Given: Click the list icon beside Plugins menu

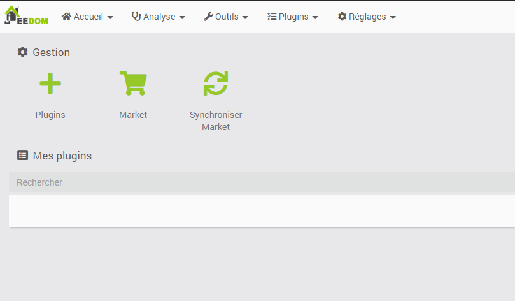Looking at the screenshot, I should 272,17.
